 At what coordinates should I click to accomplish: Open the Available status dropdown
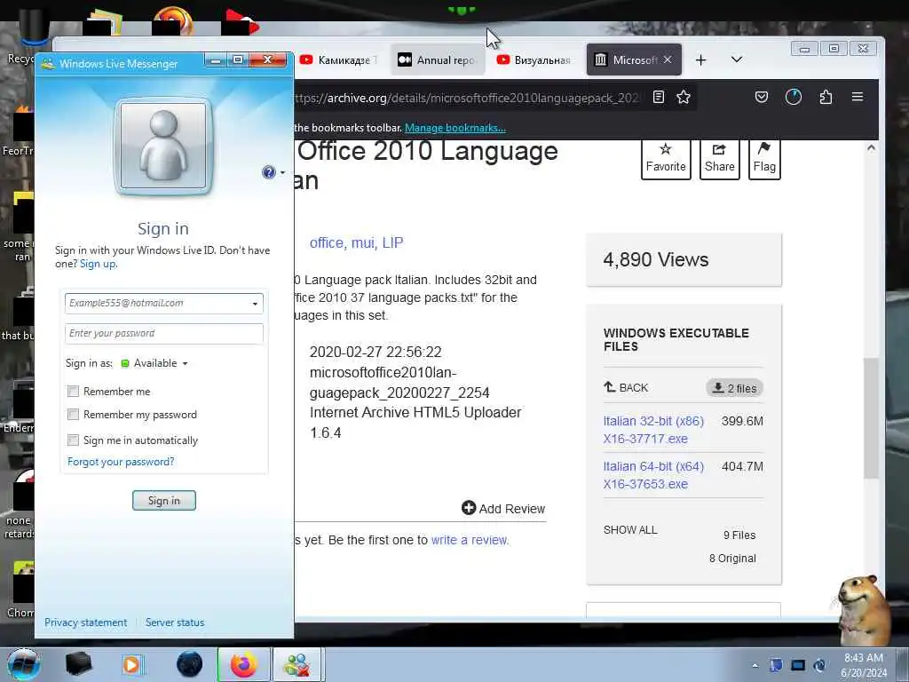click(x=154, y=363)
